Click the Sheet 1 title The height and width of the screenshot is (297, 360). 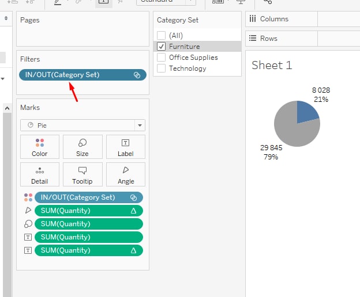coord(272,65)
